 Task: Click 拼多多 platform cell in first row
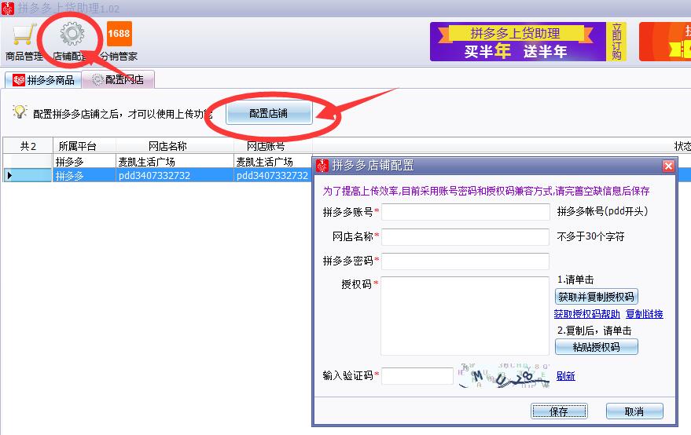(x=84, y=161)
